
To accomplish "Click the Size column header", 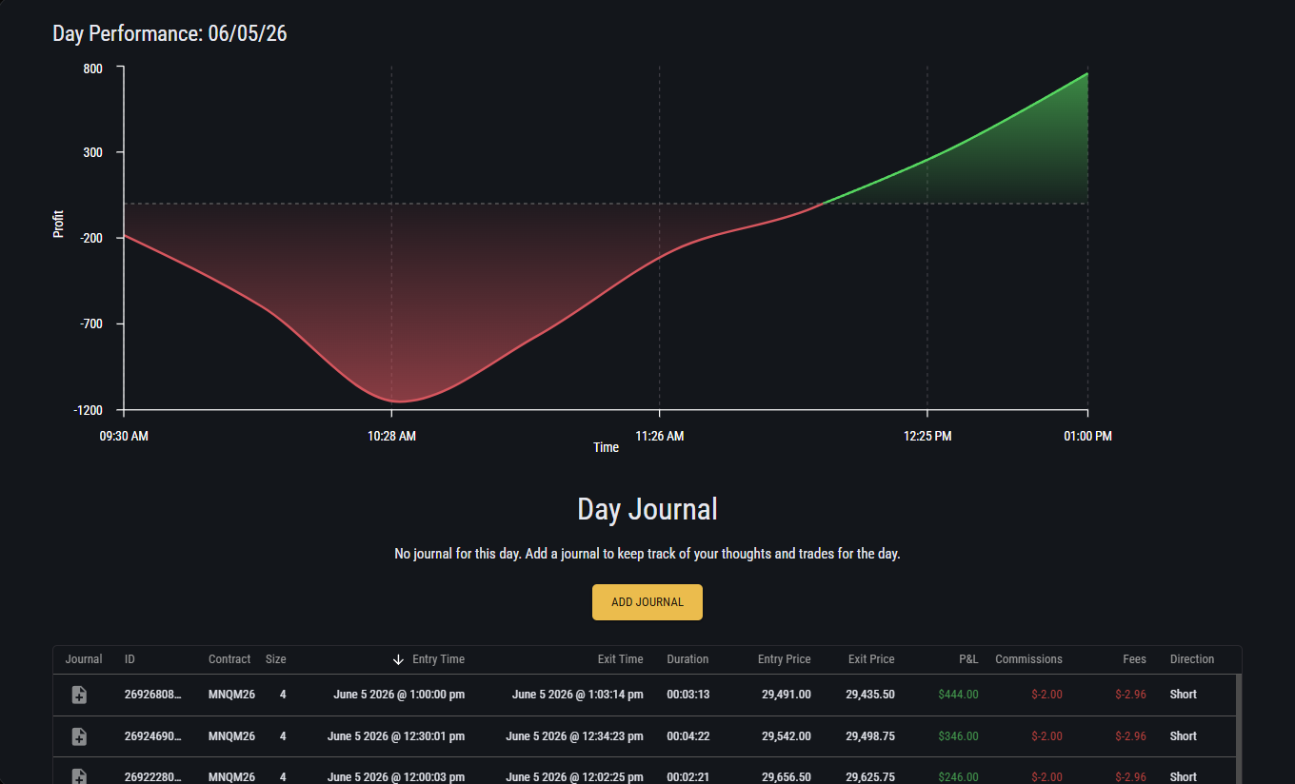I will coord(275,659).
